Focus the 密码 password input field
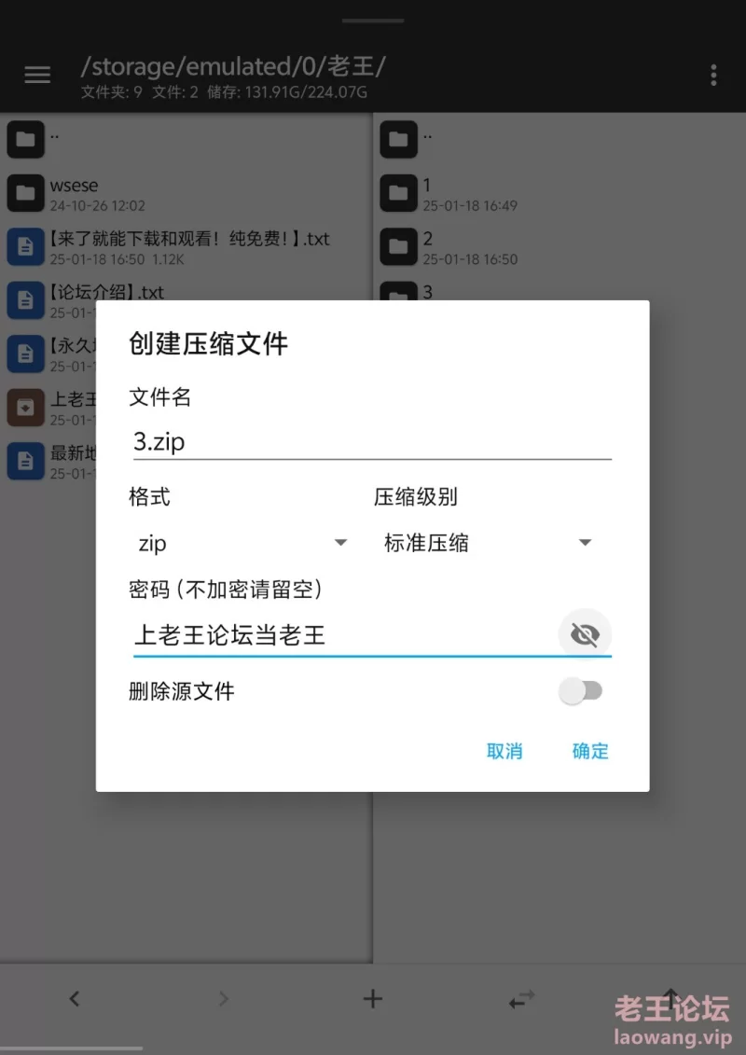 click(x=343, y=634)
